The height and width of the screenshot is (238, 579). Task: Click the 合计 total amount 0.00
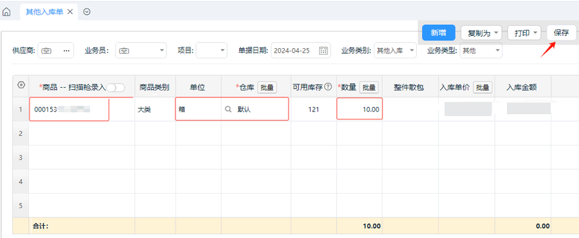click(542, 226)
